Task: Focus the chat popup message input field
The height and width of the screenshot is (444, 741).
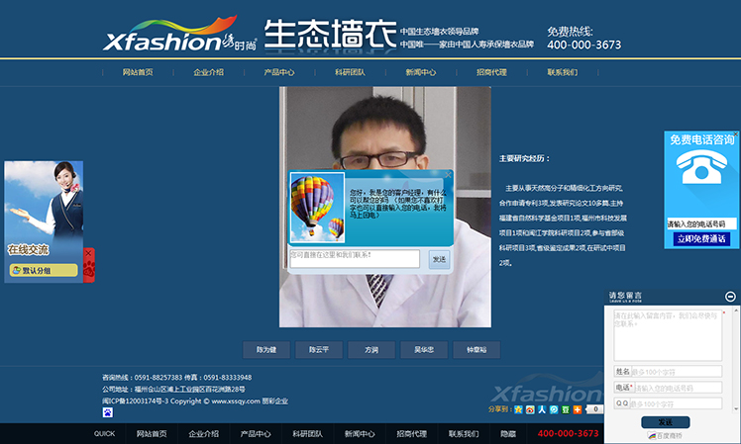Action: [x=355, y=258]
